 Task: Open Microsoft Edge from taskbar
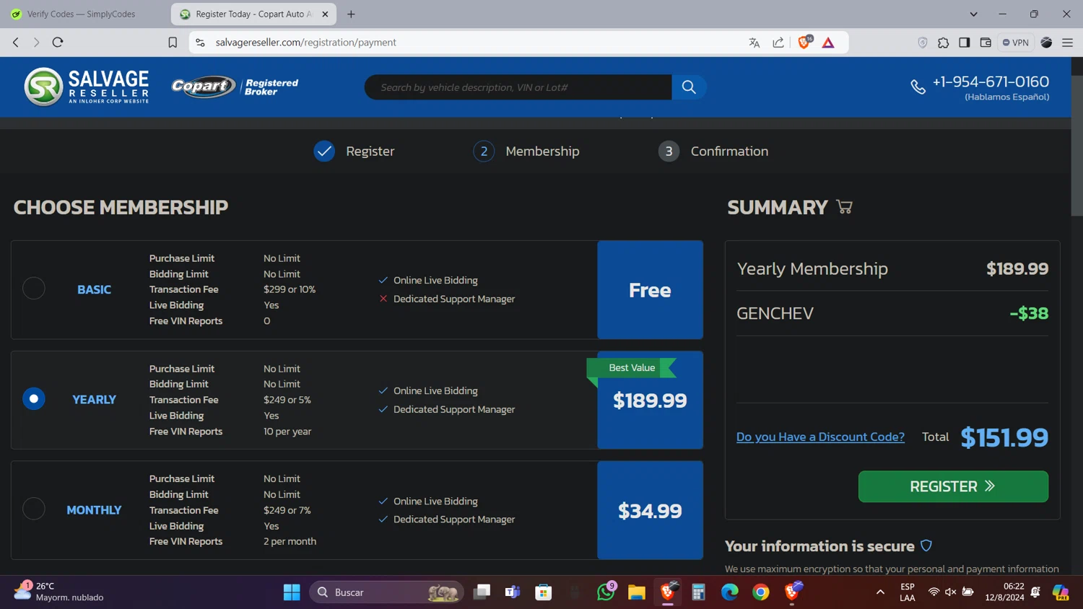tap(729, 592)
